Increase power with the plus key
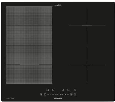 68,95
